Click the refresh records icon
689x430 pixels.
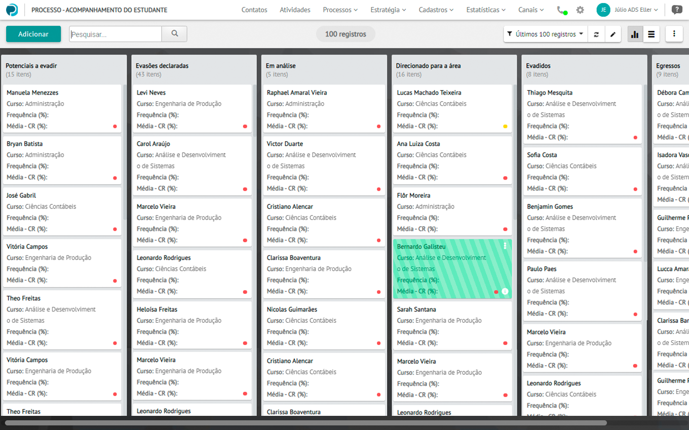596,34
